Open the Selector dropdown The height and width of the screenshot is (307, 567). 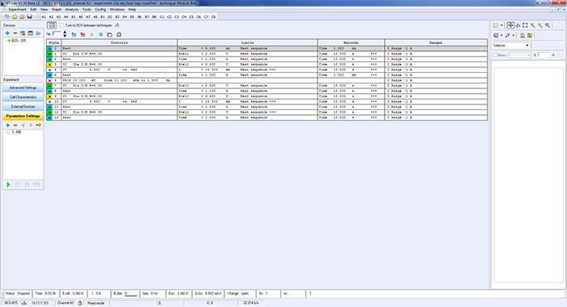click(x=511, y=45)
